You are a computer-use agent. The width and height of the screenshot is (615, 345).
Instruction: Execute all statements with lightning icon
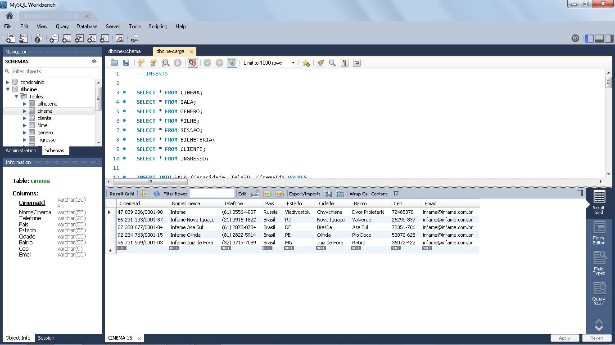click(x=141, y=63)
